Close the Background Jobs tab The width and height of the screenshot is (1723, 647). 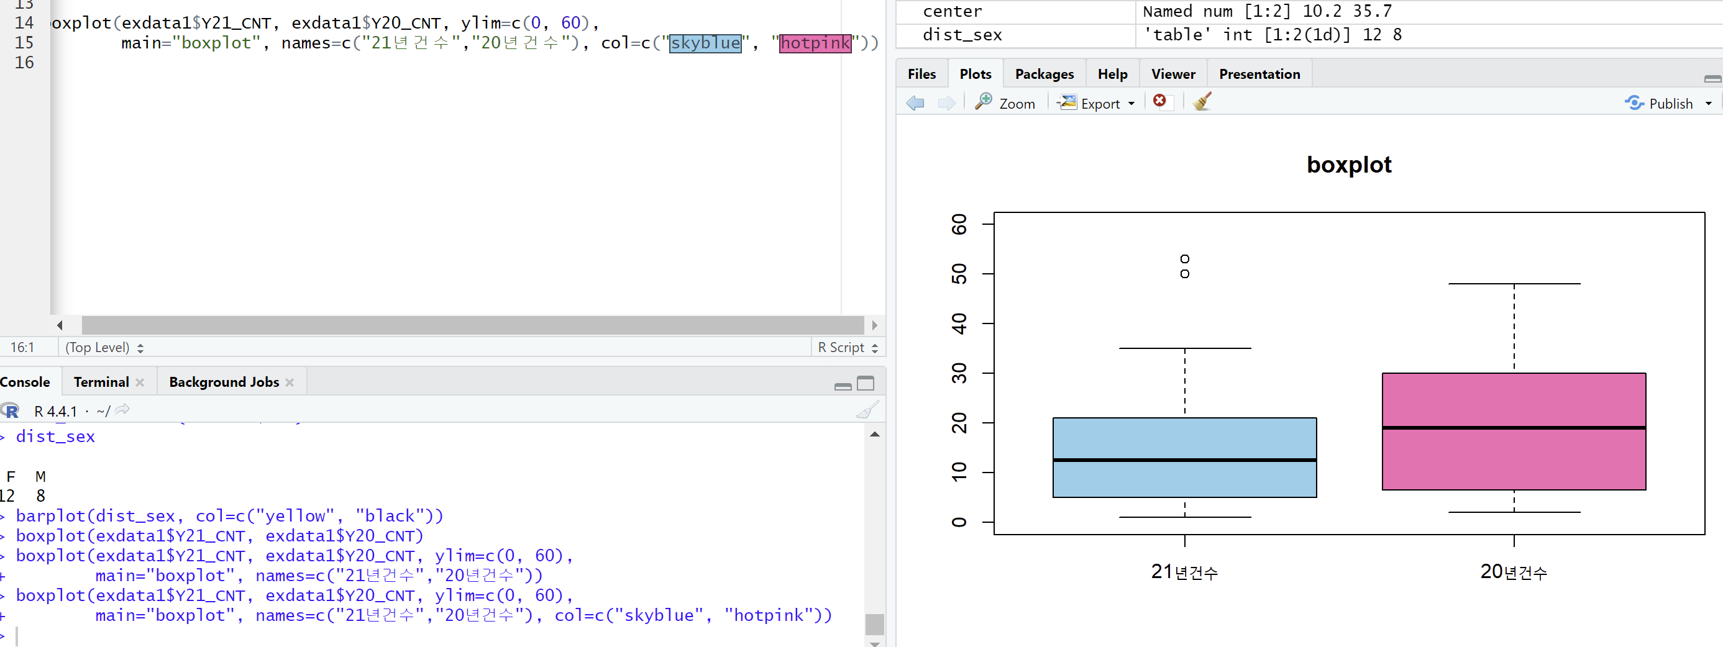[x=290, y=382]
